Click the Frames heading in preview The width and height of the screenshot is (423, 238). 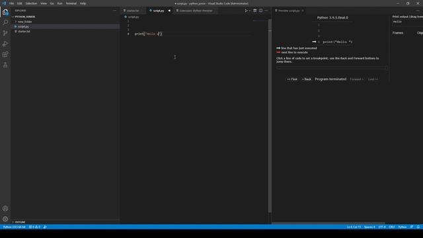point(398,33)
